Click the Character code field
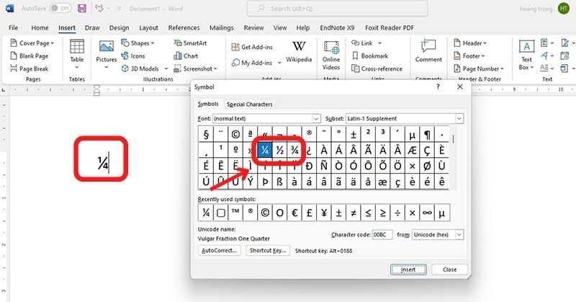Image resolution: width=576 pixels, height=302 pixels. coord(382,235)
